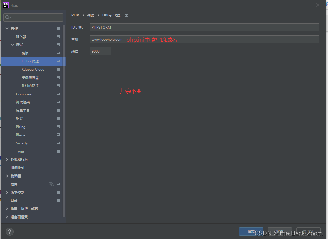The width and height of the screenshot is (328, 239).
Task: Close the 设置 dialog with X
Action: tap(317, 5)
